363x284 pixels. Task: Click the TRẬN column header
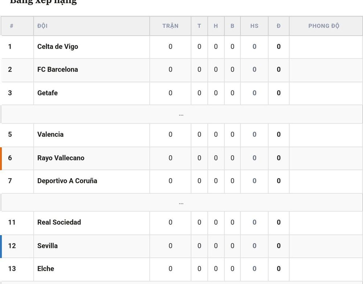[x=170, y=26]
